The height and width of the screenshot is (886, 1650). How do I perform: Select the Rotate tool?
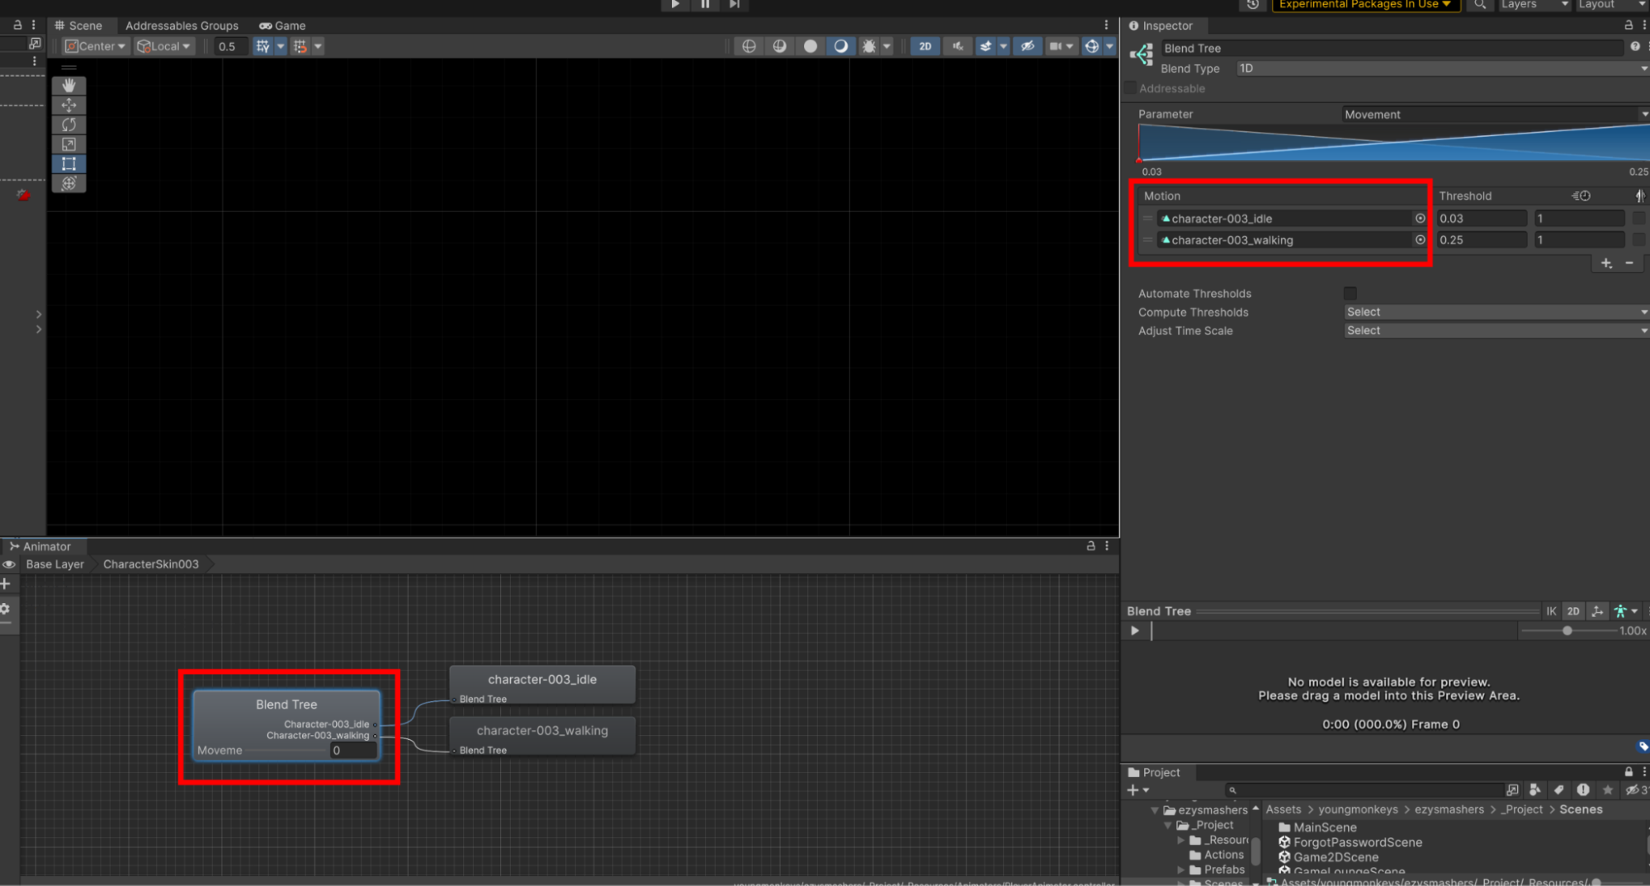pos(69,125)
